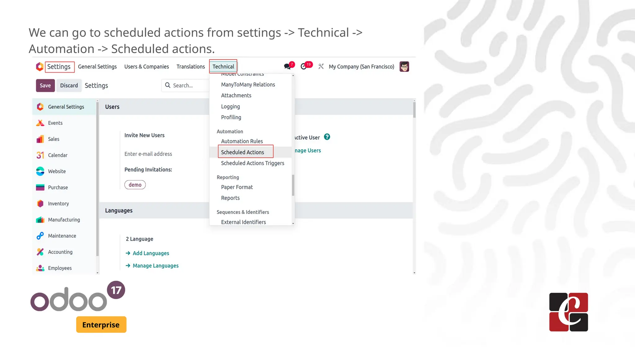
Task: Select Scheduled Actions from the menu
Action: point(242,152)
